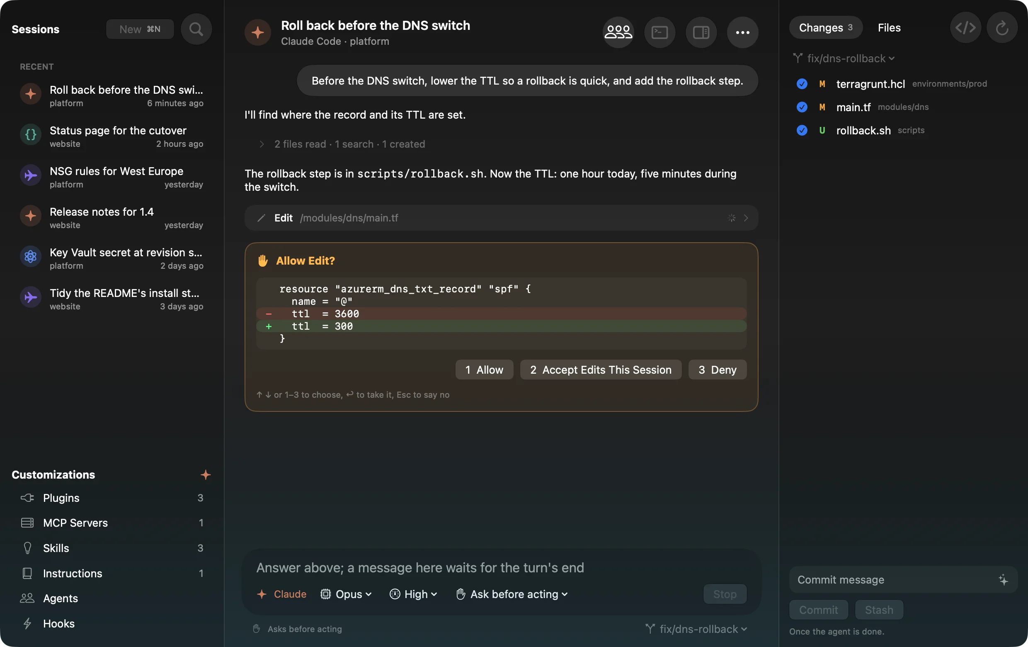Click Accept Edits This Session
This screenshot has height=647, width=1028.
coord(601,370)
